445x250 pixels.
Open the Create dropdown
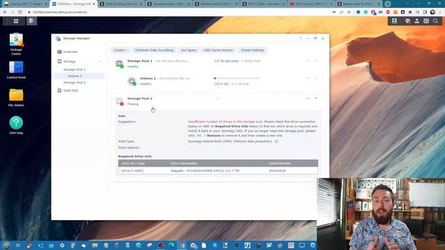(120, 50)
